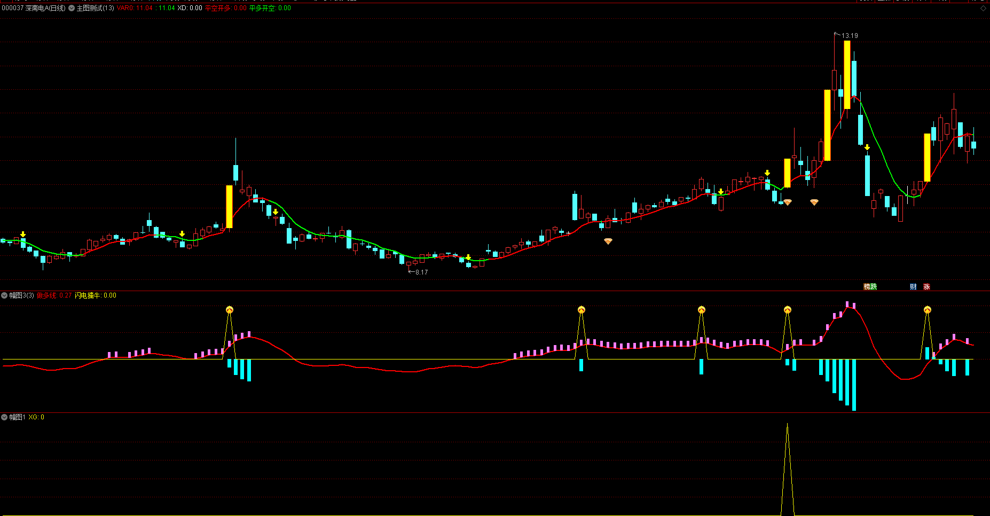
Task: Click the green 跌 tag icon
Action: pos(874,287)
